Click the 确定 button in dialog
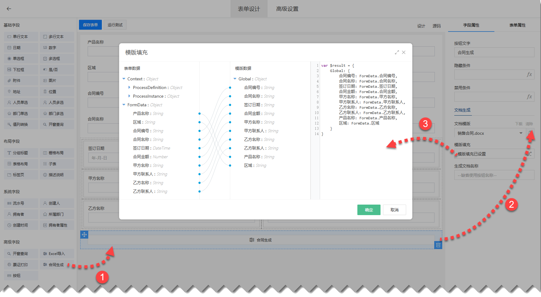The image size is (541, 297). pos(369,210)
